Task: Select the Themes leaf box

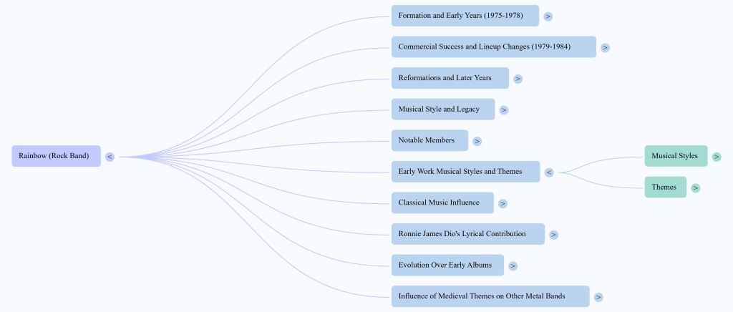Action: (666, 187)
